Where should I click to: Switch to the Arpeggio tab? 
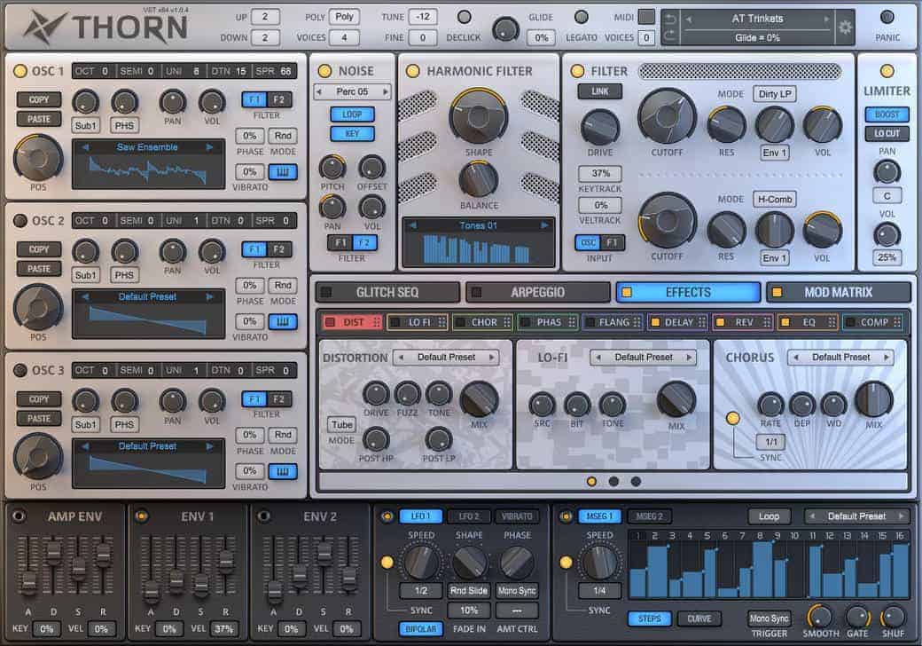pos(537,293)
